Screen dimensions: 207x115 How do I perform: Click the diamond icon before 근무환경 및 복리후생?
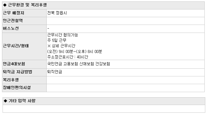[5, 5]
